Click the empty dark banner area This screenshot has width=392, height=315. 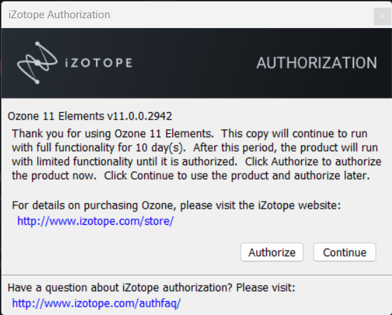pos(194,63)
